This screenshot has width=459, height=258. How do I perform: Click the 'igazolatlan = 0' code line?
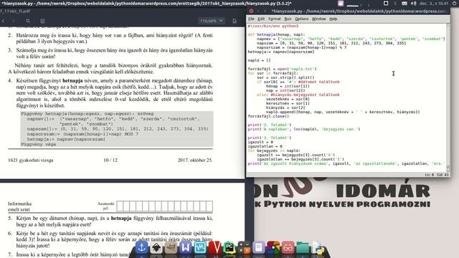coord(265,146)
